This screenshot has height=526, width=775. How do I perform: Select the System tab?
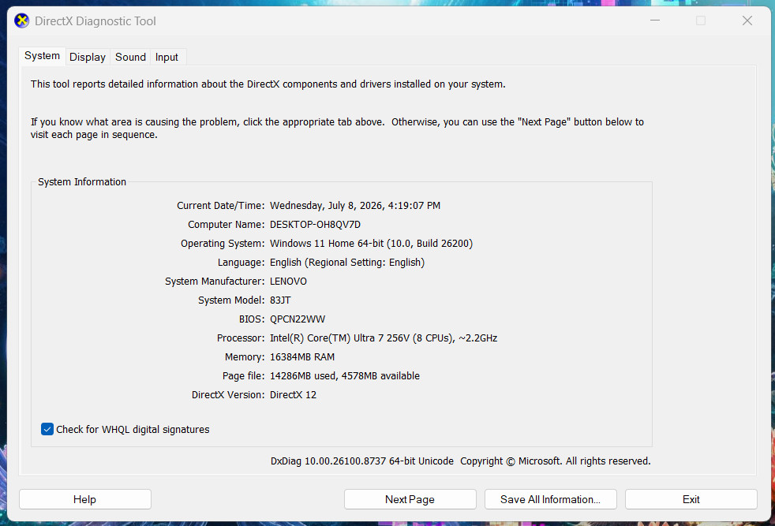click(42, 56)
